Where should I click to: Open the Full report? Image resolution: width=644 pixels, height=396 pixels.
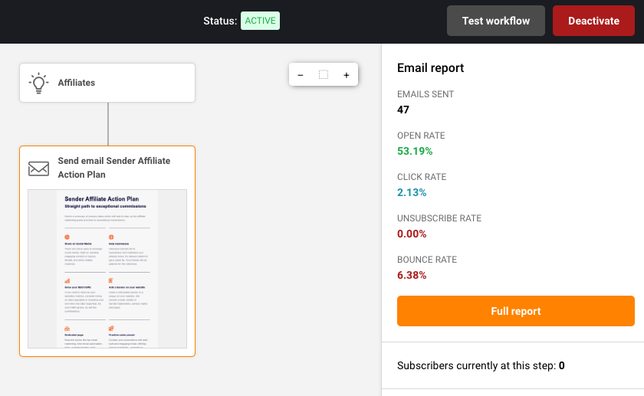point(515,311)
